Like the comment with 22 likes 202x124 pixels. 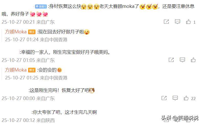(x=186, y=98)
